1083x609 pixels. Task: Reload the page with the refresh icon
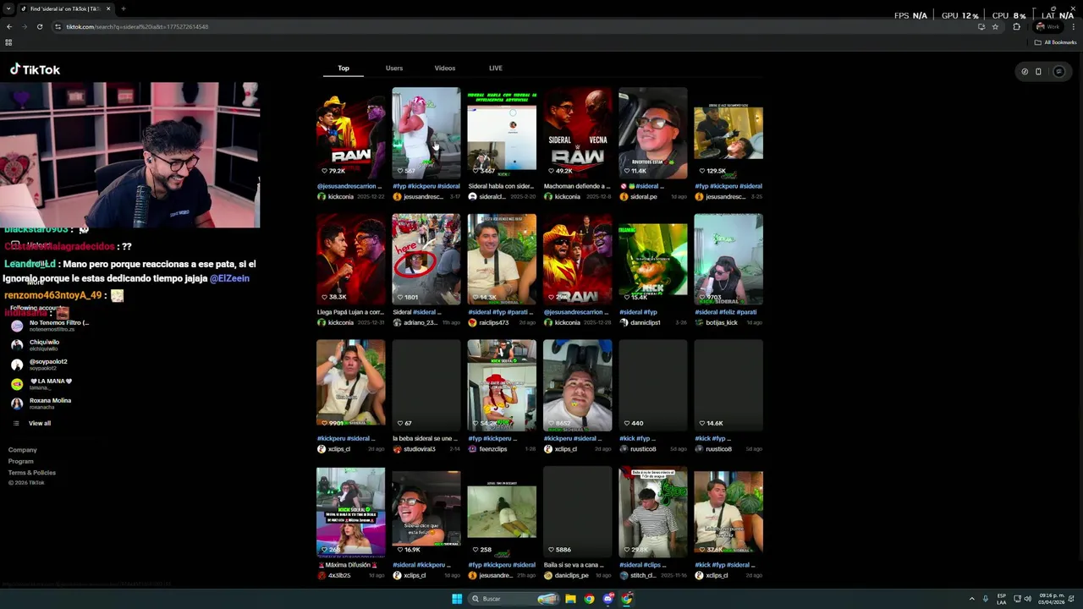[x=39, y=26]
